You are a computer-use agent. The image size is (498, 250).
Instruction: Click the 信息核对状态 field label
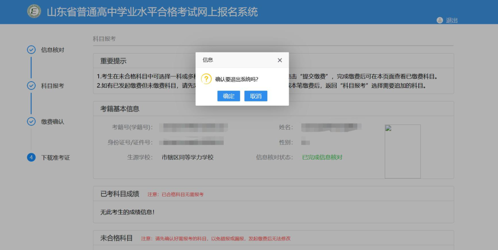[x=274, y=157]
